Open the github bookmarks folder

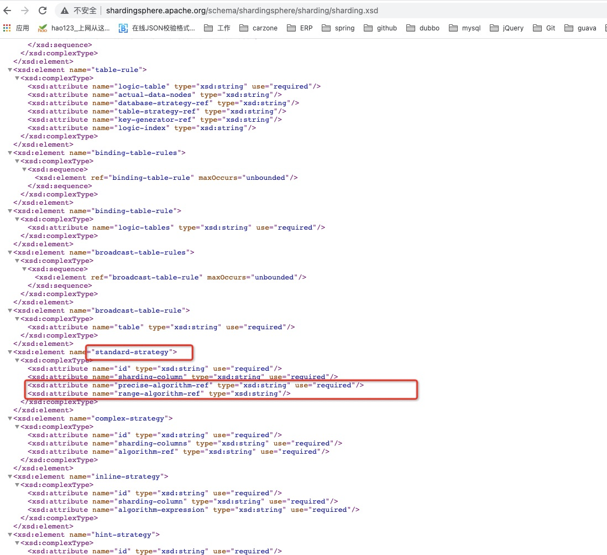coord(380,28)
